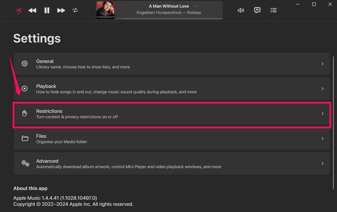Click the song progress bar
Viewport: 337px width, 212px height.
point(168,19)
